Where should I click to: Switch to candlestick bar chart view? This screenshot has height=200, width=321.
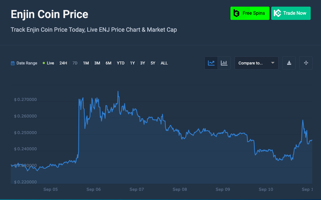coord(224,63)
